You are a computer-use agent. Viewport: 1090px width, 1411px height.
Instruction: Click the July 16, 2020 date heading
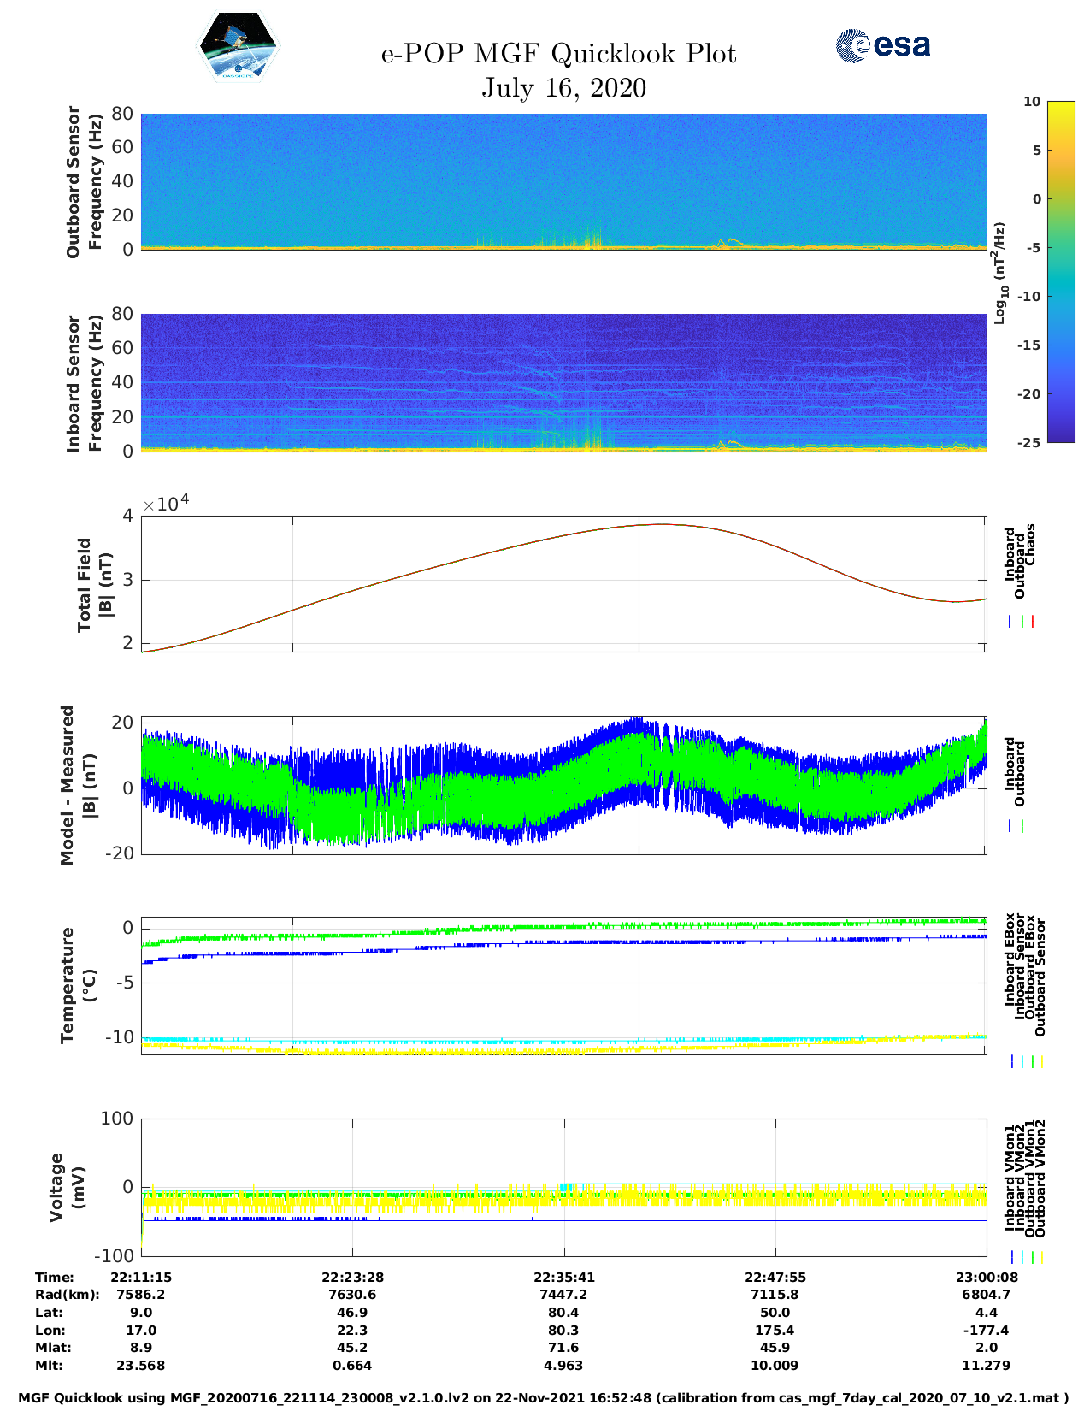click(x=563, y=88)
